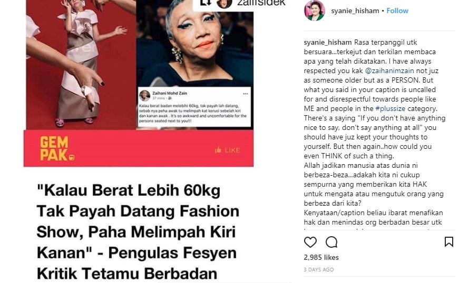Tap the repost arrows icon beside zaiiisidek

(205, 2)
